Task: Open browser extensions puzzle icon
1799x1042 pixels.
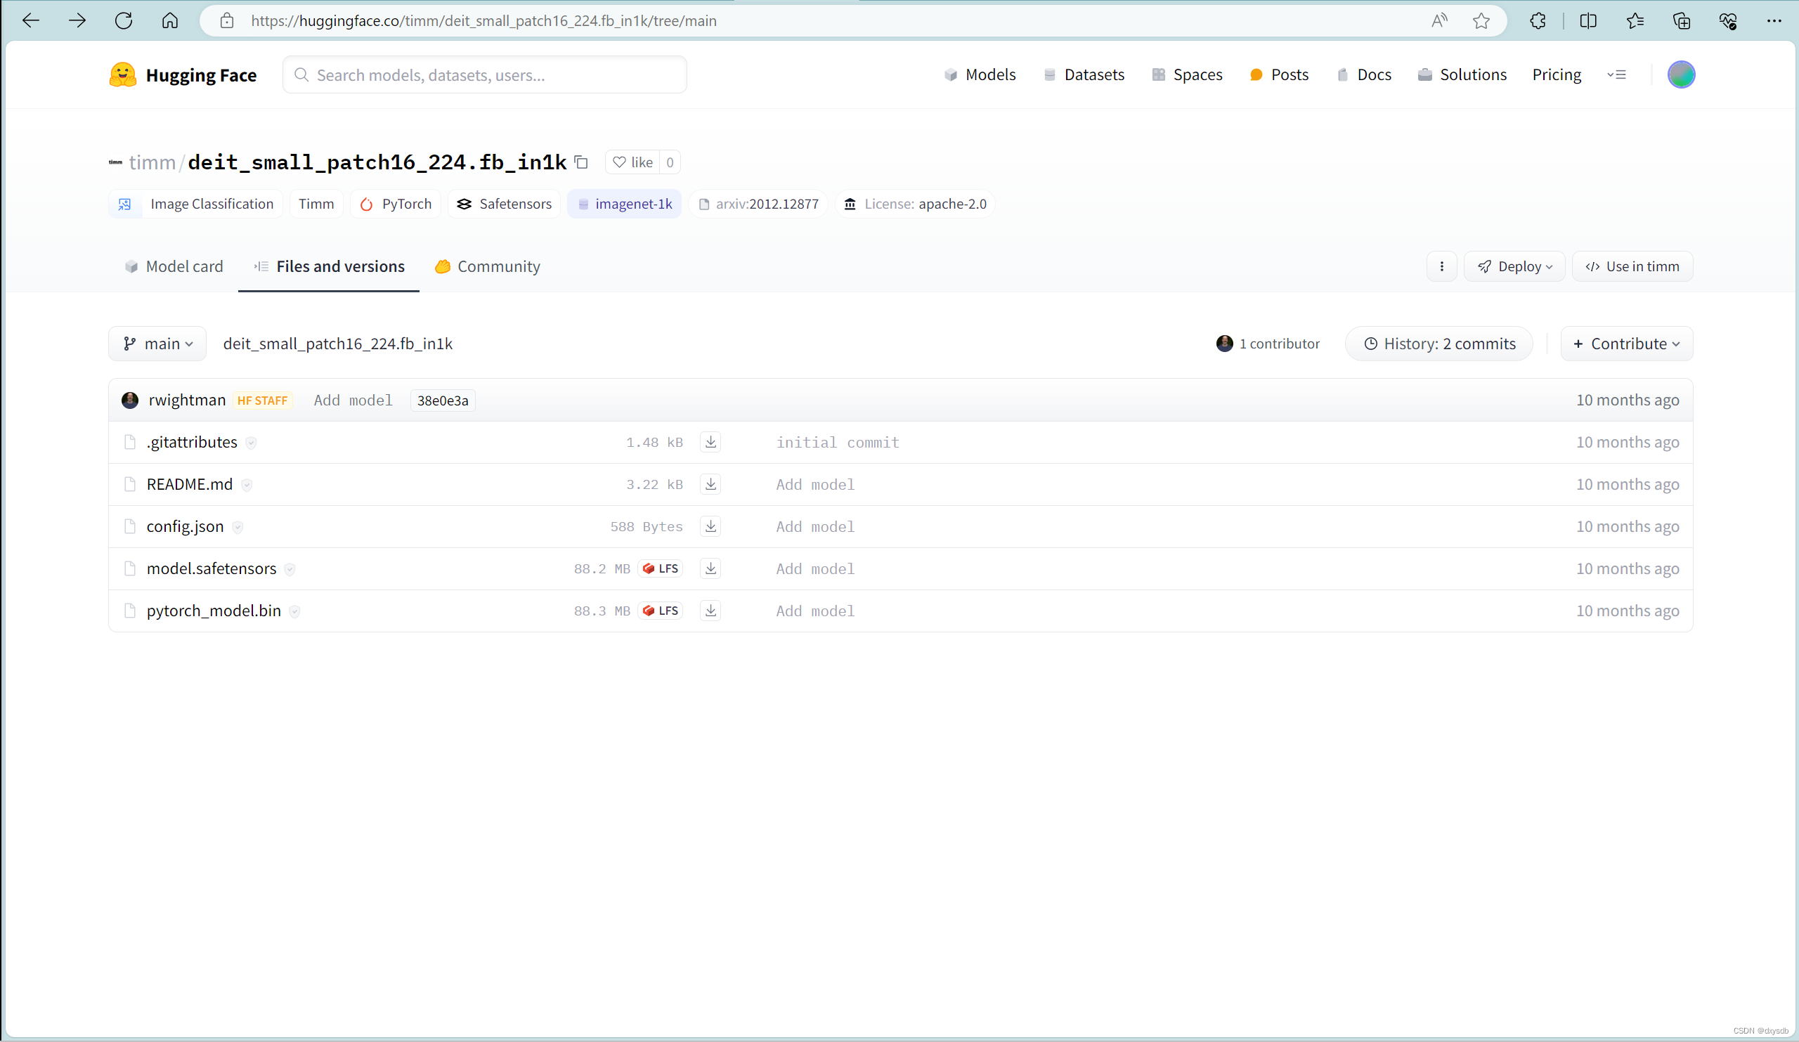Action: (1538, 20)
